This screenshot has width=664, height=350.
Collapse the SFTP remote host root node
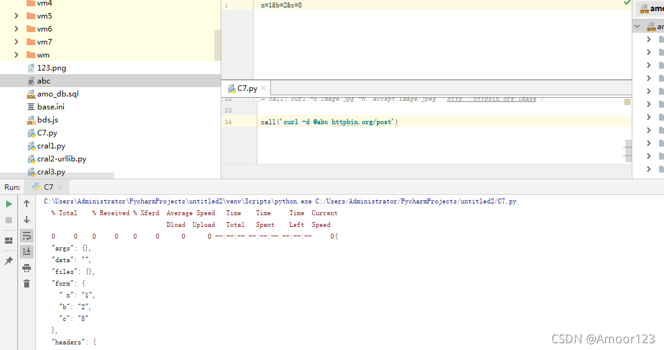click(x=637, y=26)
